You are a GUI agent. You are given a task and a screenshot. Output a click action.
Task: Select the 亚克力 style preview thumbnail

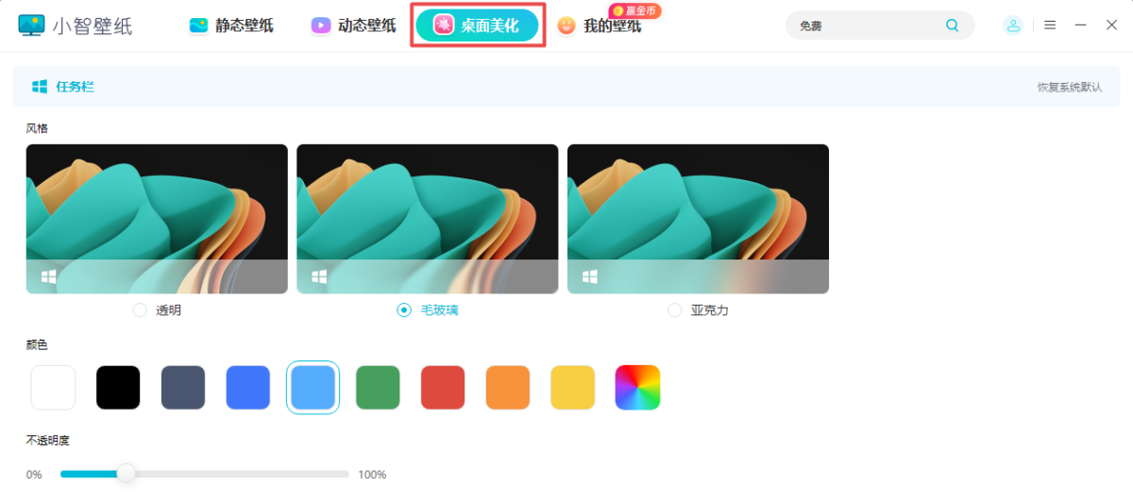coord(698,219)
